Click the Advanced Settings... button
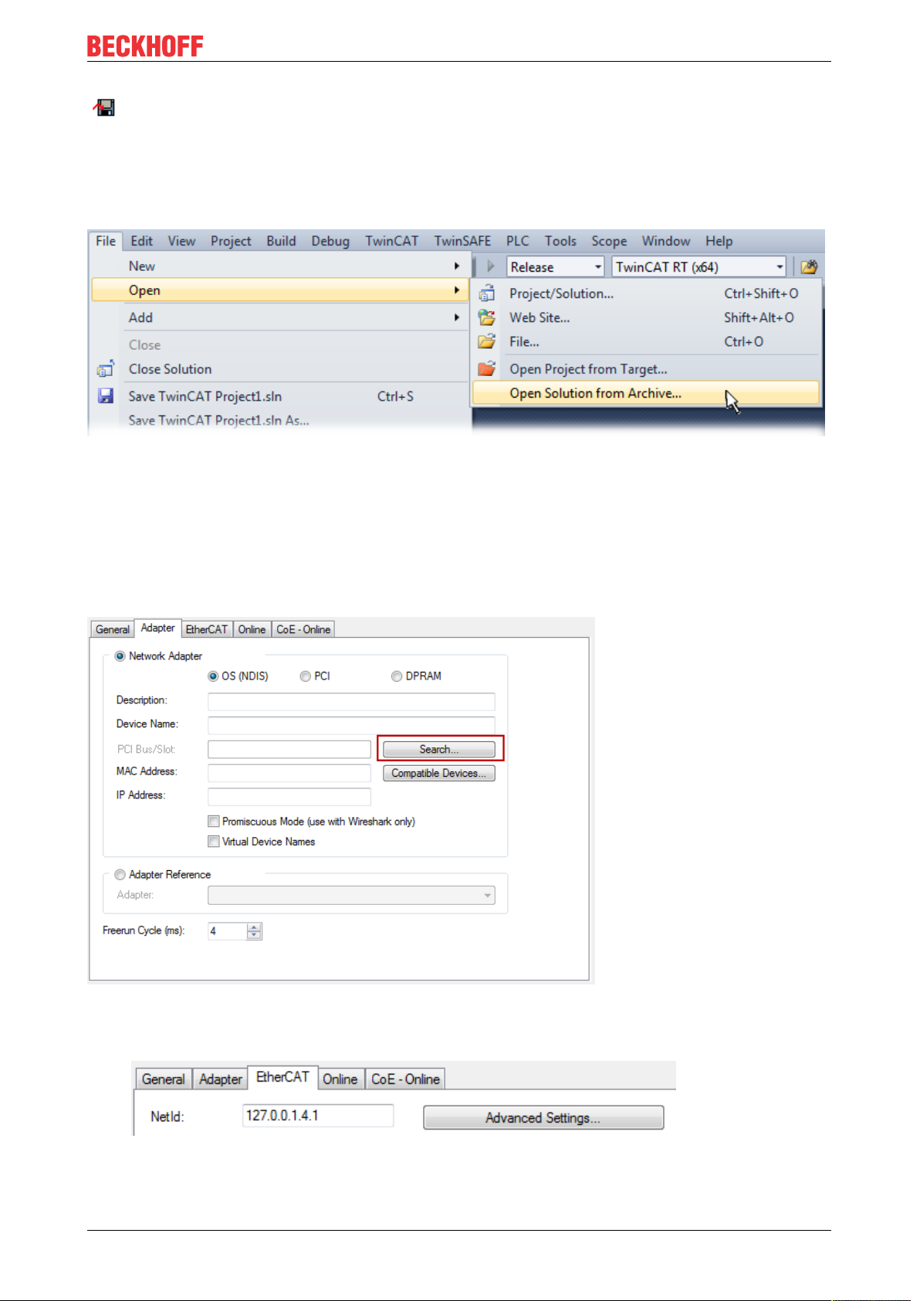This screenshot has height=1301, width=920. 543,1118
